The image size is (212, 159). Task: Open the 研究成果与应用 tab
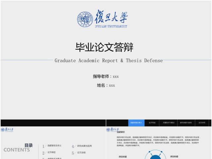coord(186,123)
